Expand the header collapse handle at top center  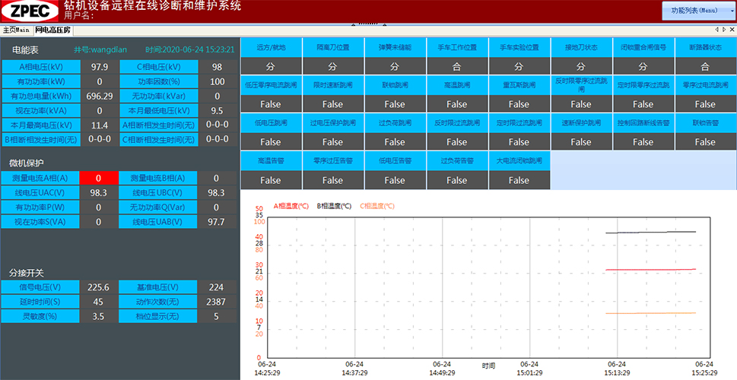click(368, 24)
